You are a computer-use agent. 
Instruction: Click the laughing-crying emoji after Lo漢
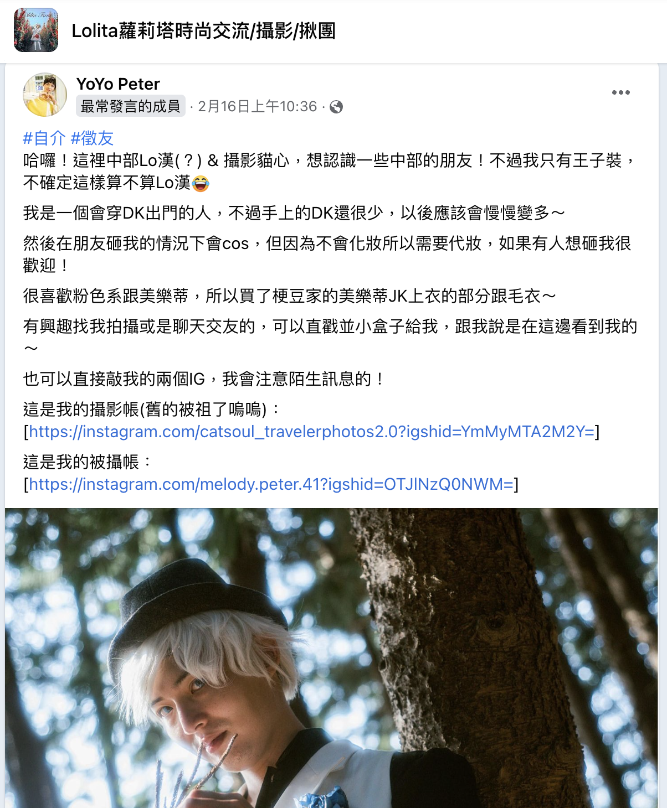(x=201, y=183)
